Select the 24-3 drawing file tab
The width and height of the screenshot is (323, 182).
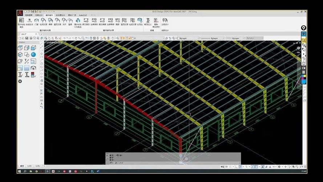coord(24,34)
